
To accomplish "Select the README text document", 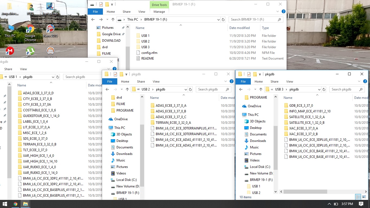I will coord(148,58).
